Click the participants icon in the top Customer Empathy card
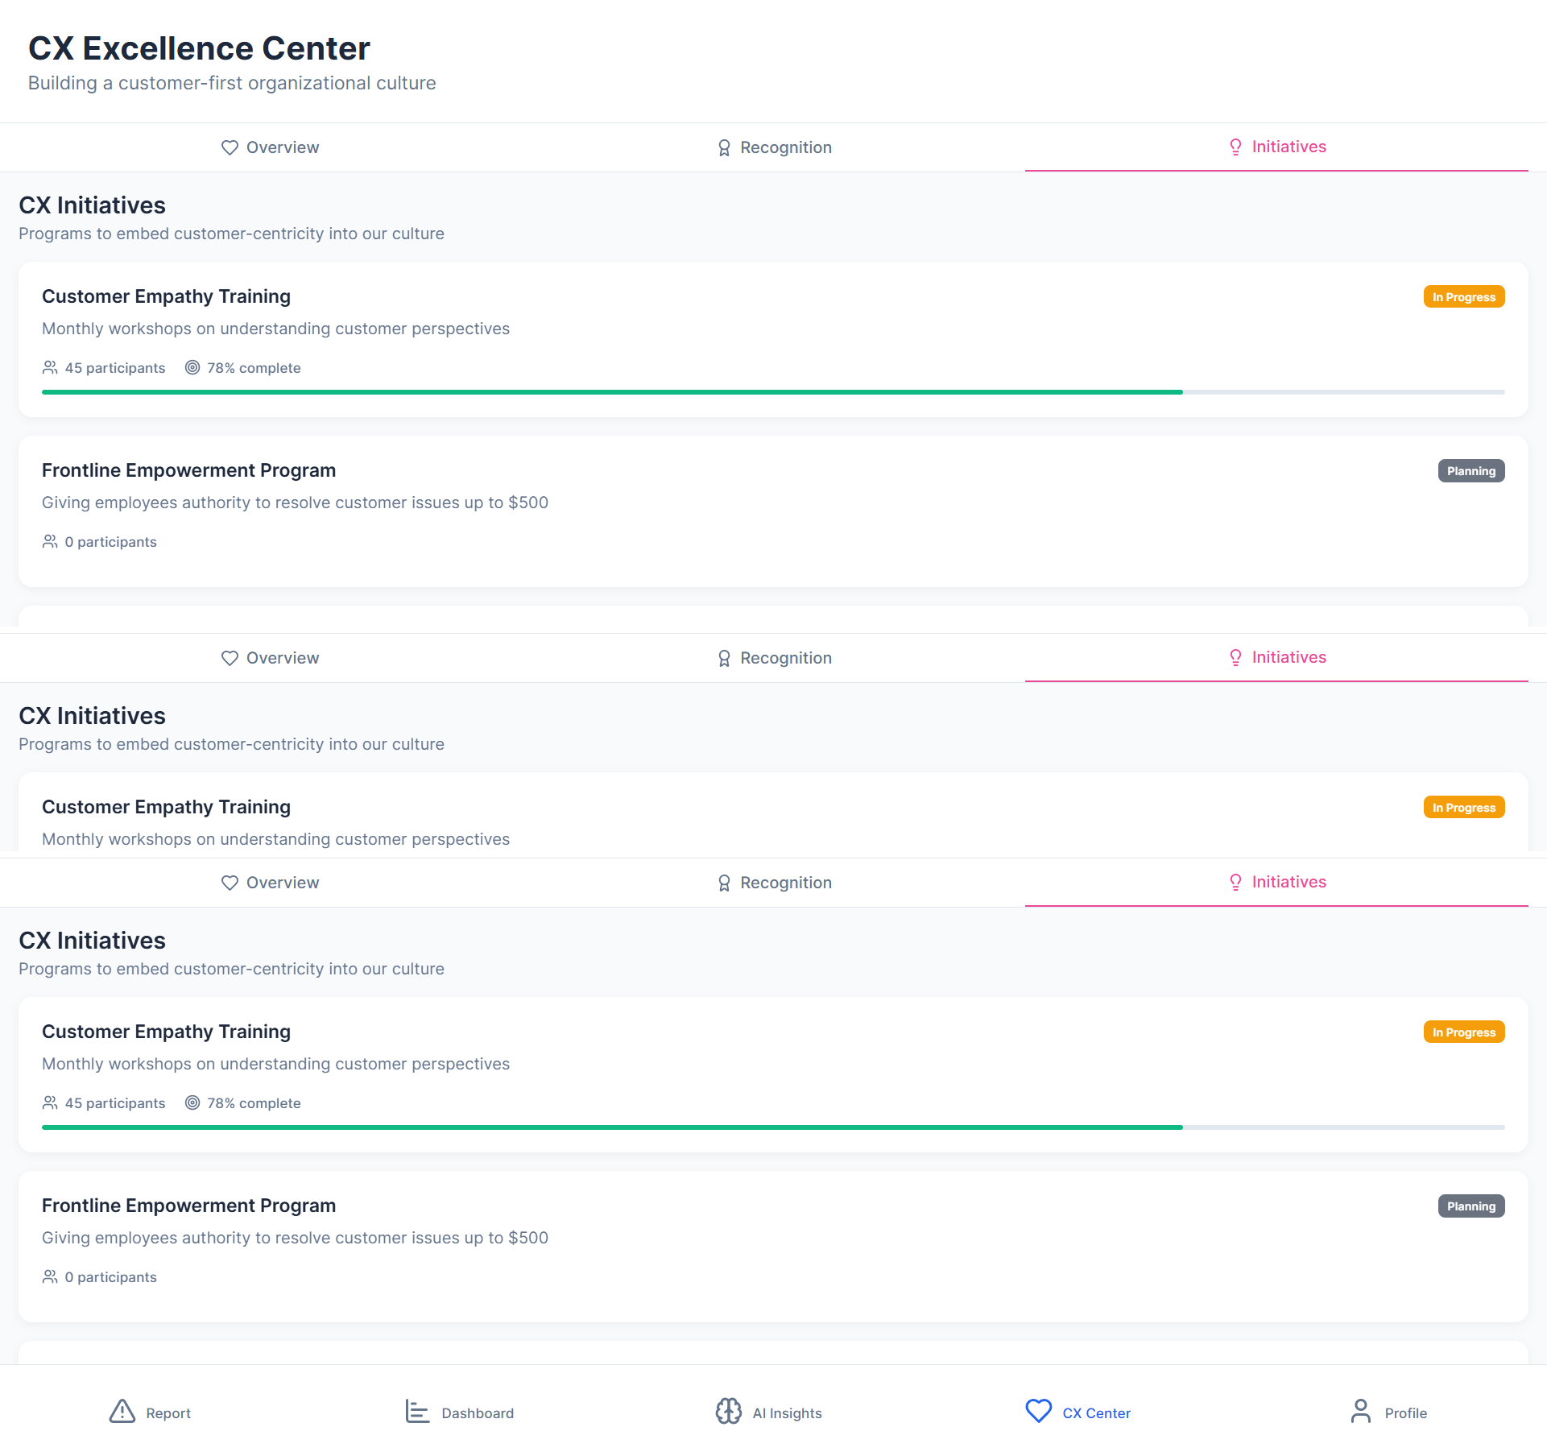1547x1456 pixels. (x=50, y=368)
